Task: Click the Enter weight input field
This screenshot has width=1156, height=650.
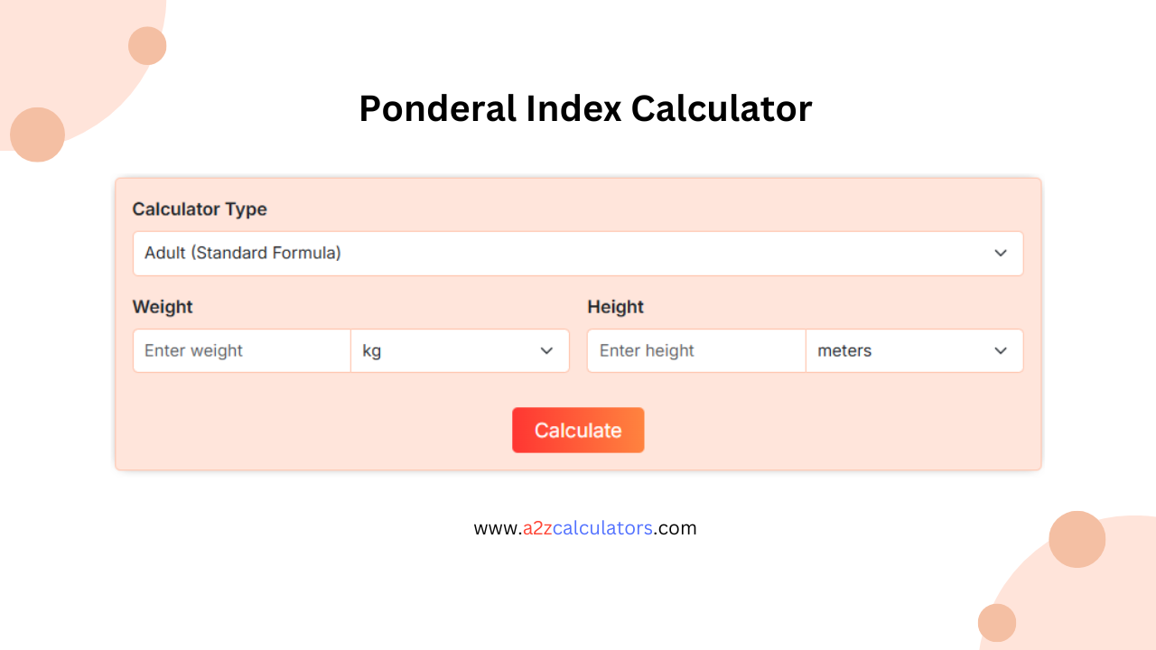Action: pos(241,350)
